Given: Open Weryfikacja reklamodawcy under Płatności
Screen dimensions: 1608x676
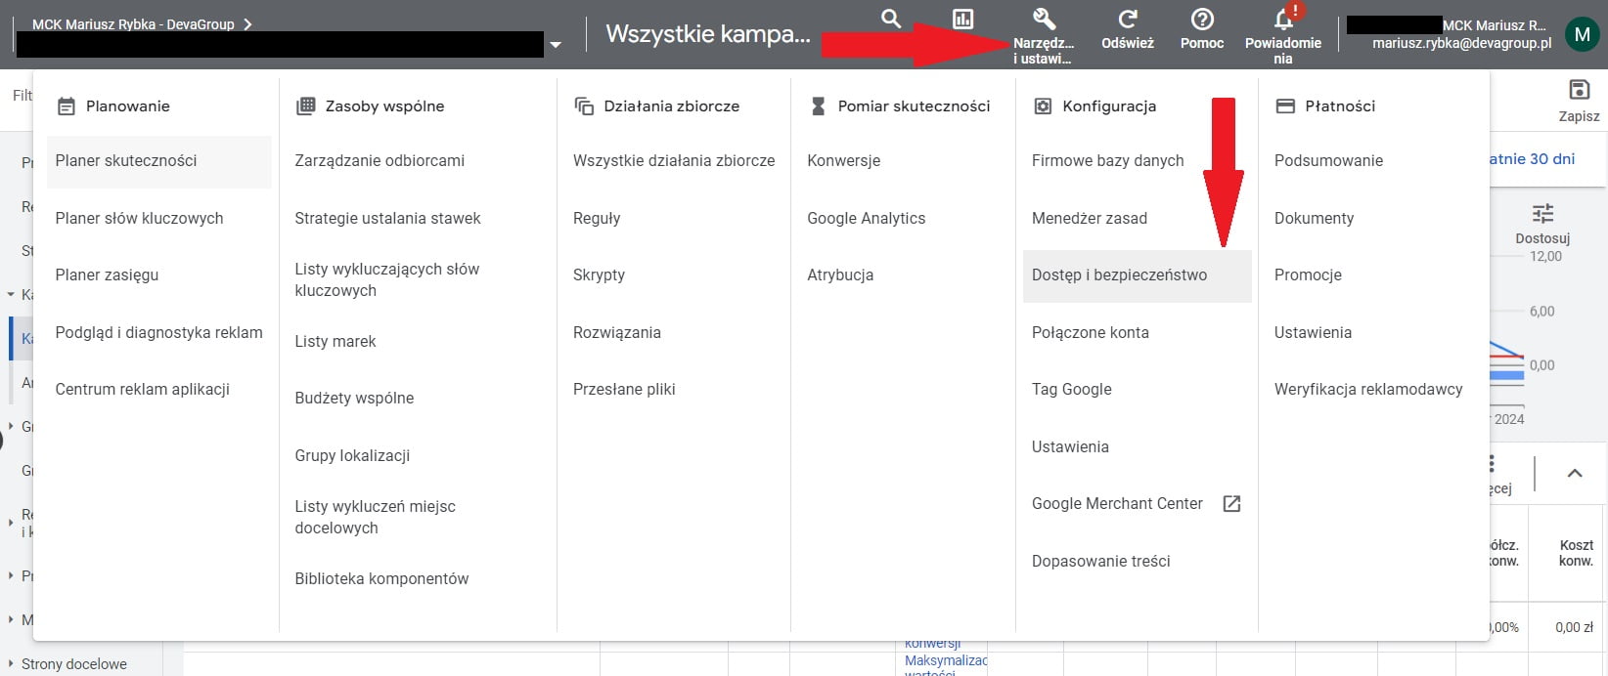Looking at the screenshot, I should (x=1367, y=390).
